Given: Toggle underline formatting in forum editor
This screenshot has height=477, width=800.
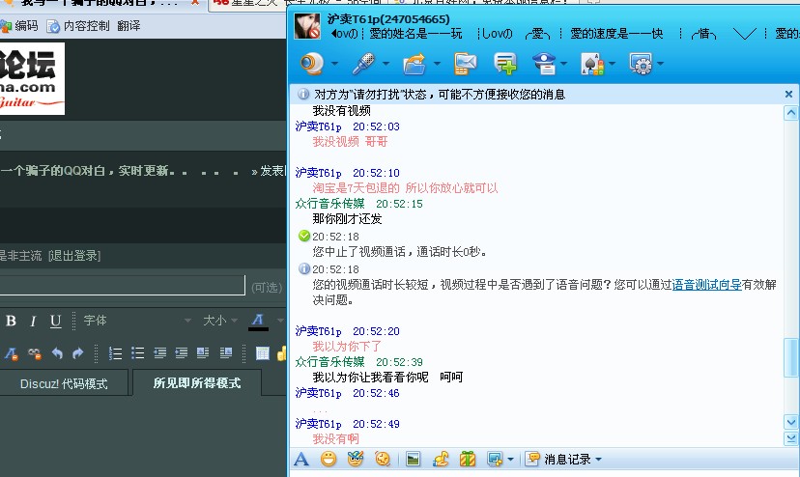Looking at the screenshot, I should tap(55, 321).
